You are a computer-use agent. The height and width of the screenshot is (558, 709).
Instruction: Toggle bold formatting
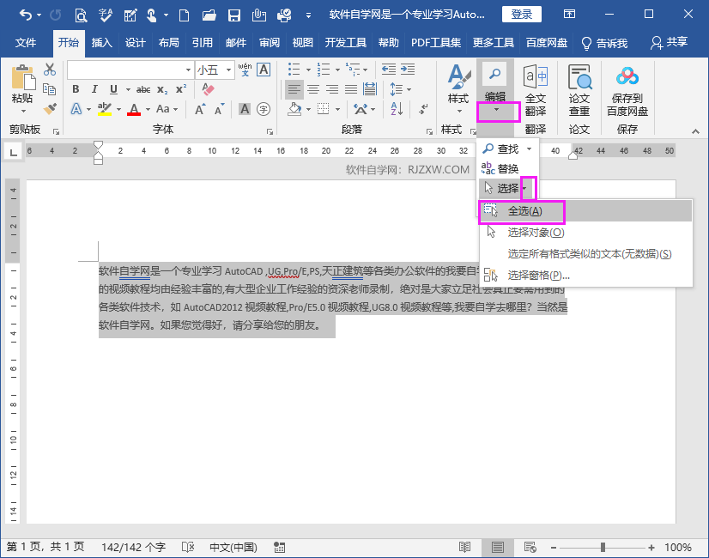[x=76, y=88]
